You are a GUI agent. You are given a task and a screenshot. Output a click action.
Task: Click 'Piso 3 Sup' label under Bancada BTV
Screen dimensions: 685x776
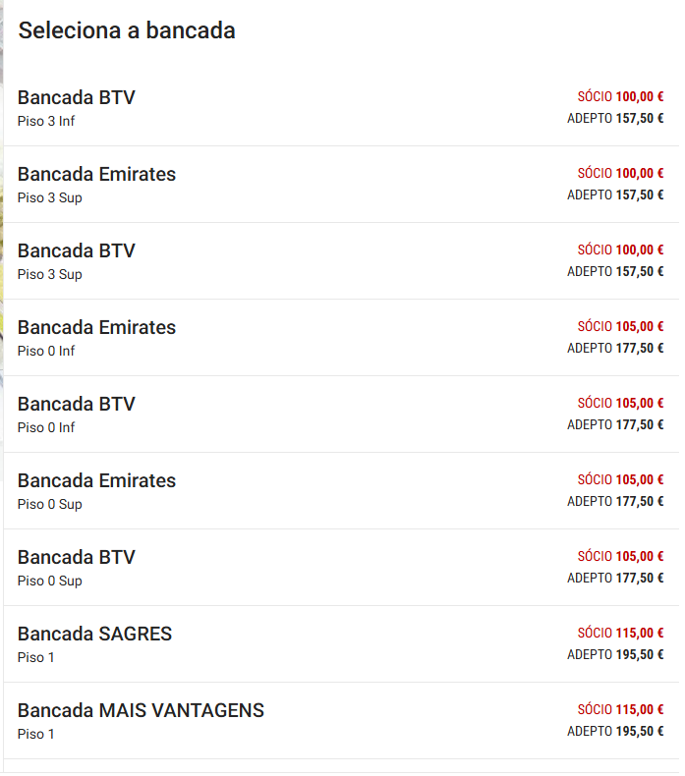[x=49, y=274]
